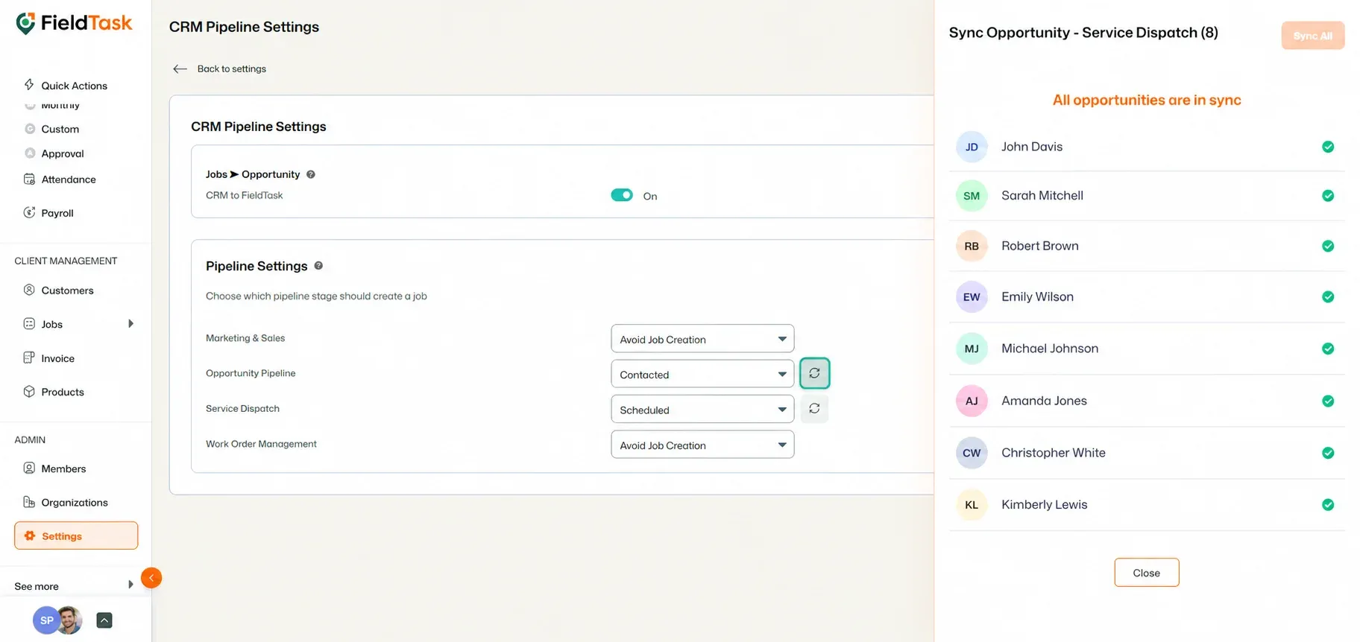The width and height of the screenshot is (1360, 642).
Task: Click See more in sidebar
Action: tap(37, 586)
